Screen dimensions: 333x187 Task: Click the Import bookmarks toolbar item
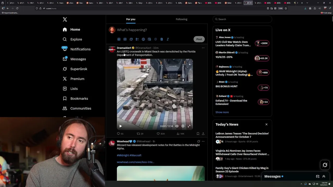coord(10,13)
